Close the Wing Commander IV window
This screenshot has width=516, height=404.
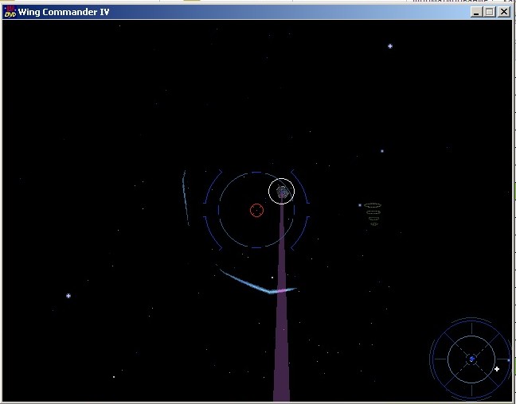[504, 12]
